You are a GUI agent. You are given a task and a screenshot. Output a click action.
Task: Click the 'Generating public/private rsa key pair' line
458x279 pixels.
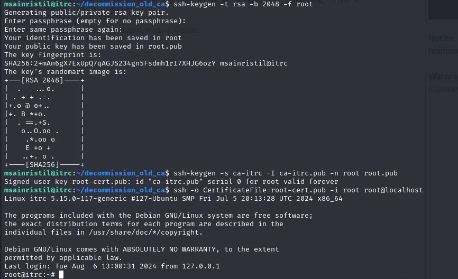click(x=86, y=13)
